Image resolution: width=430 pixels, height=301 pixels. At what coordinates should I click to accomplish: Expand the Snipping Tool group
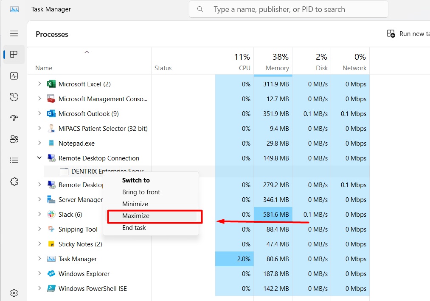coord(39,229)
